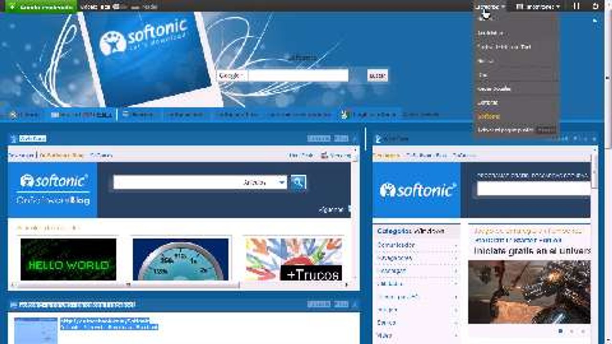Click the game creature banner image
The height and width of the screenshot is (344, 612).
click(529, 291)
